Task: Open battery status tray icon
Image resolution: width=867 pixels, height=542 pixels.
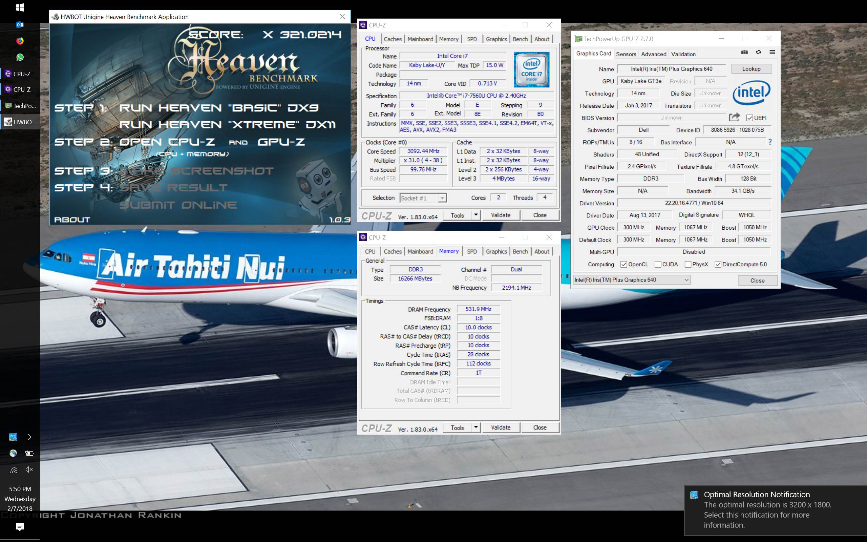Action: pos(29,453)
